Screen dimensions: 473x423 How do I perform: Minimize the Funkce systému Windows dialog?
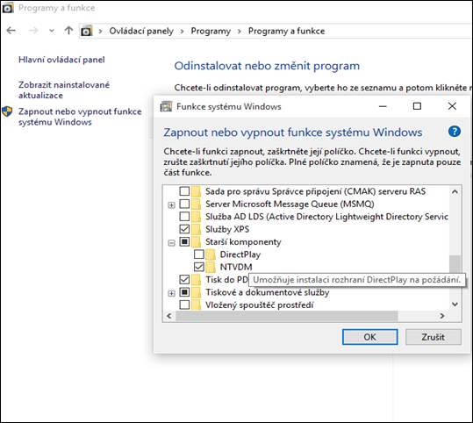[x=383, y=106]
